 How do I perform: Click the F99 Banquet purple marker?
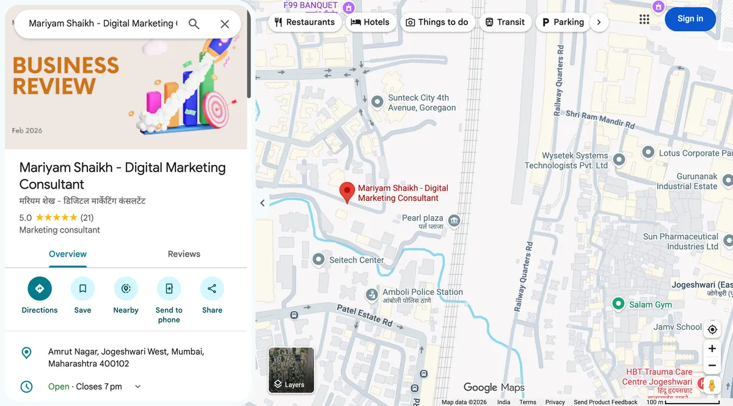tap(348, 8)
